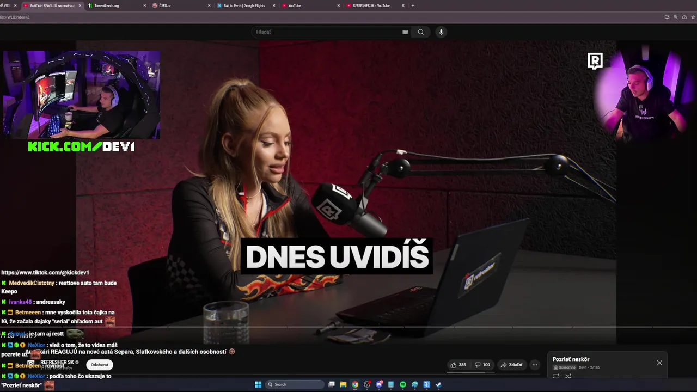Open the three-dot more actions menu
Image resolution: width=697 pixels, height=392 pixels.
(535, 365)
